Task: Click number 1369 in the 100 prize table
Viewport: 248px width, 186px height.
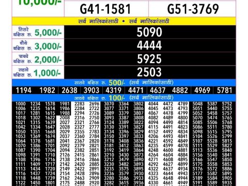Action: point(35,136)
